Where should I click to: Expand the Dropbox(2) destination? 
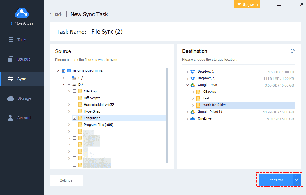tap(187, 78)
